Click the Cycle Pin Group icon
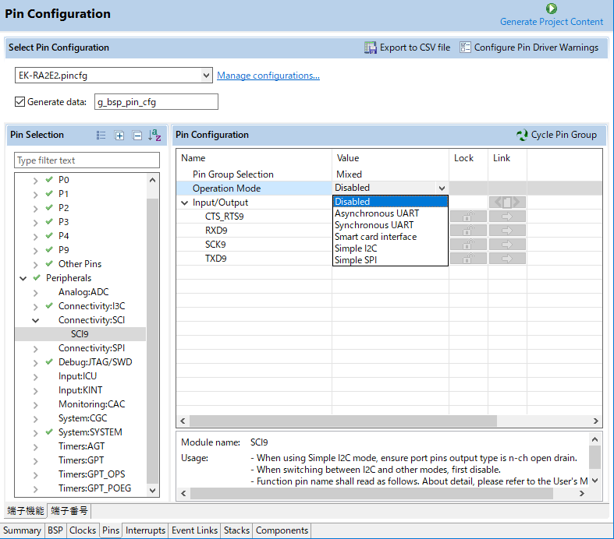Viewport: 614px width, 539px height. coord(522,135)
